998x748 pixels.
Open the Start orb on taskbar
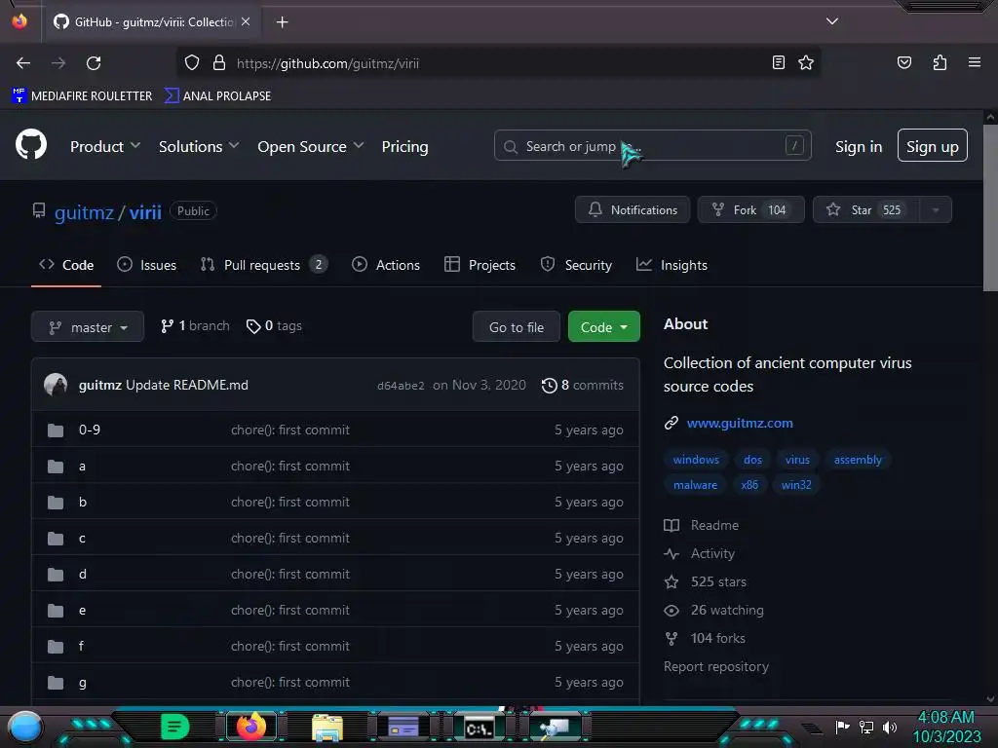(25, 727)
